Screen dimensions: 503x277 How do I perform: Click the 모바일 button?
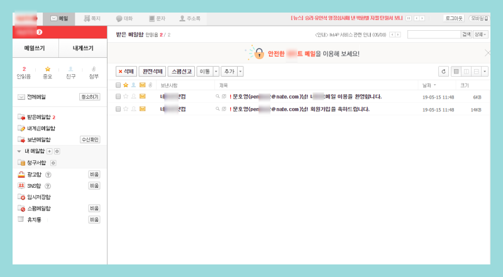click(479, 18)
